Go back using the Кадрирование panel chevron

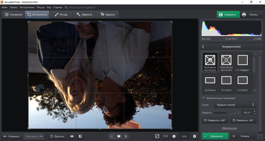[203, 47]
